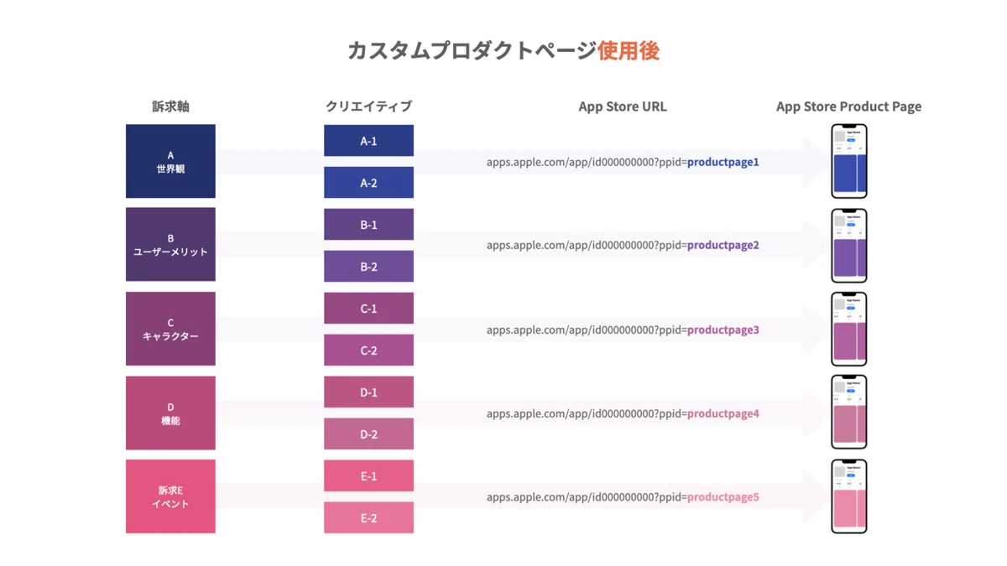Open the productpage1 App Store URL
The height and width of the screenshot is (566, 1007).
[622, 162]
